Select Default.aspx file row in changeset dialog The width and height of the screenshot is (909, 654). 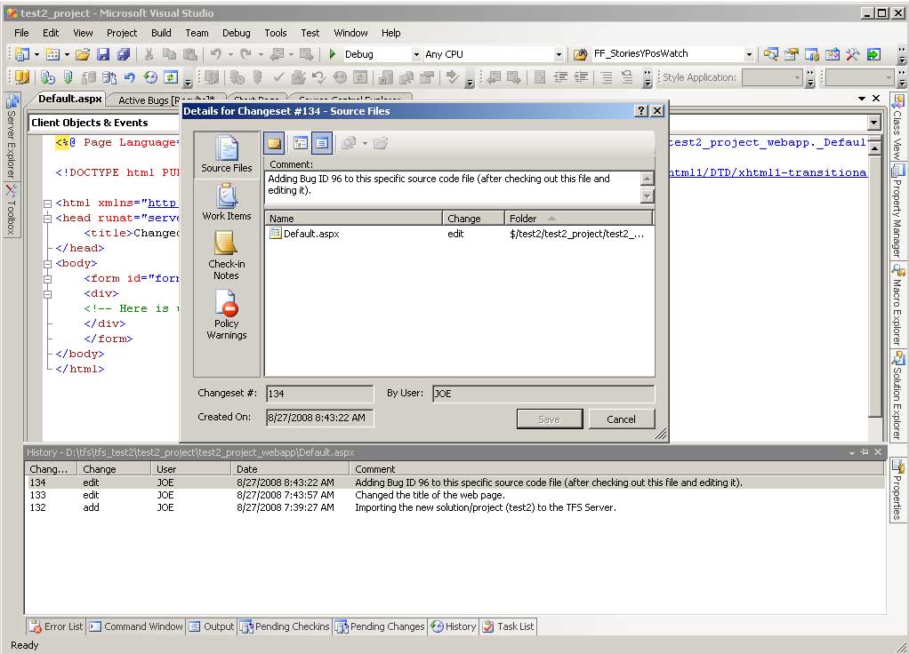coord(459,234)
